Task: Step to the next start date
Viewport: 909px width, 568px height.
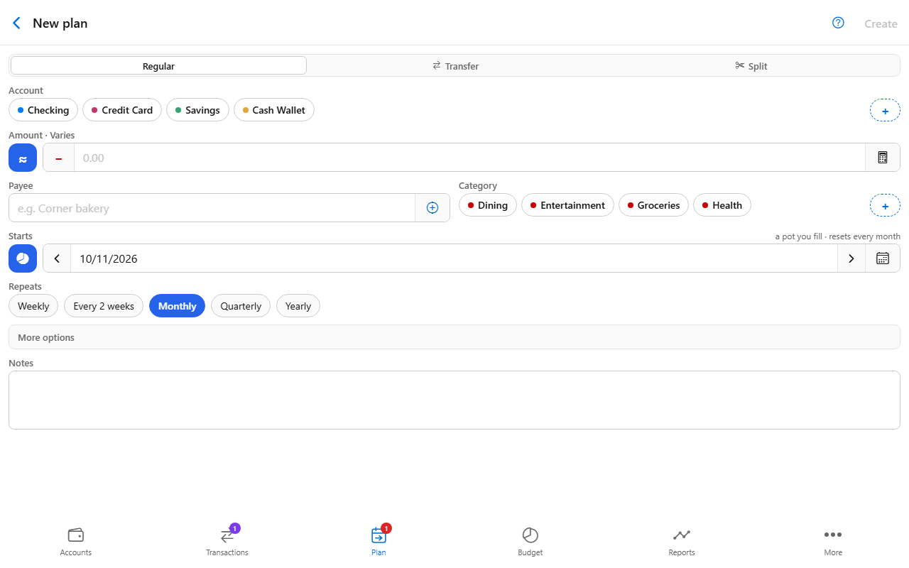Action: (851, 258)
